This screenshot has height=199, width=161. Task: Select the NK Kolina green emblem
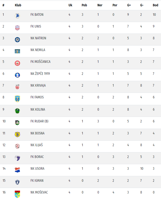[17, 111]
